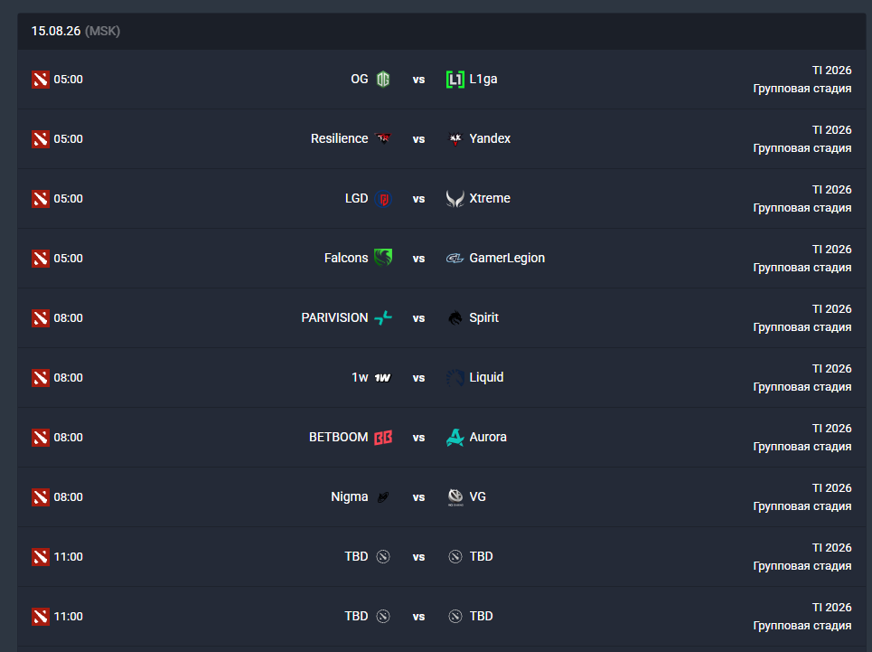This screenshot has width=872, height=652.
Task: Click the Falcons green shield logo
Action: click(x=382, y=258)
